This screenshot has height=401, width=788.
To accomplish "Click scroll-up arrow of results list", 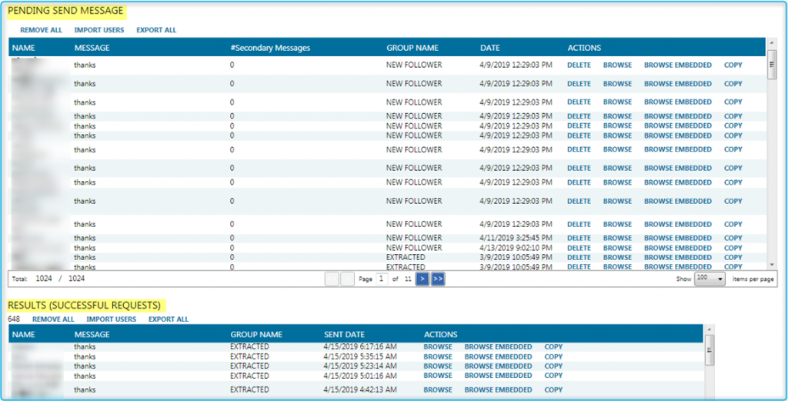I will pyautogui.click(x=709, y=337).
